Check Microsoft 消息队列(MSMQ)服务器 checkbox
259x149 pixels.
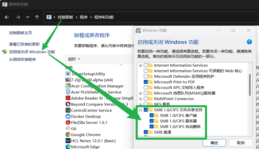click(x=146, y=93)
